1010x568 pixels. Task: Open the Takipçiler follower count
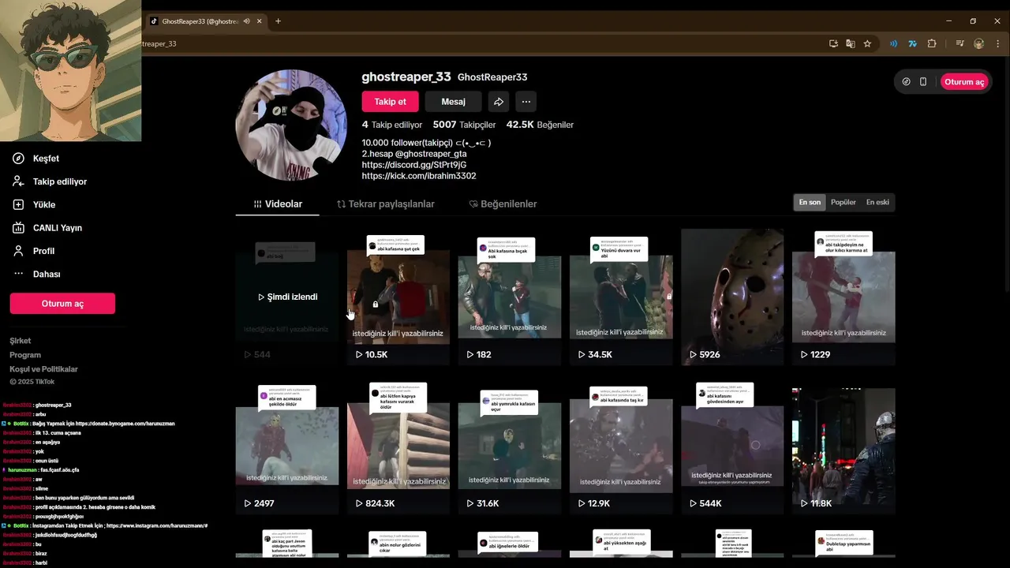pyautogui.click(x=465, y=125)
